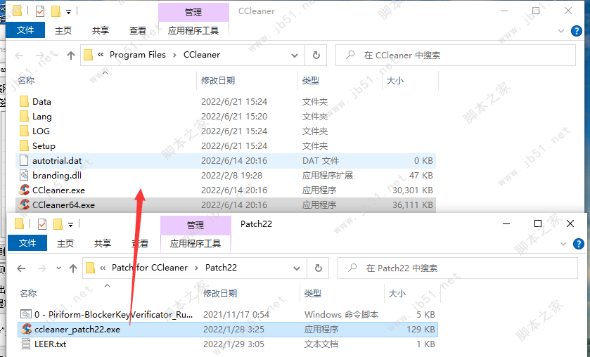Click Properties quick-access icon in CCleaner window
The width and height of the screenshot is (590, 357).
click(x=40, y=11)
